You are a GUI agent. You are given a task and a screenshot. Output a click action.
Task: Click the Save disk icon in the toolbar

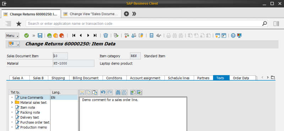tap(40, 35)
